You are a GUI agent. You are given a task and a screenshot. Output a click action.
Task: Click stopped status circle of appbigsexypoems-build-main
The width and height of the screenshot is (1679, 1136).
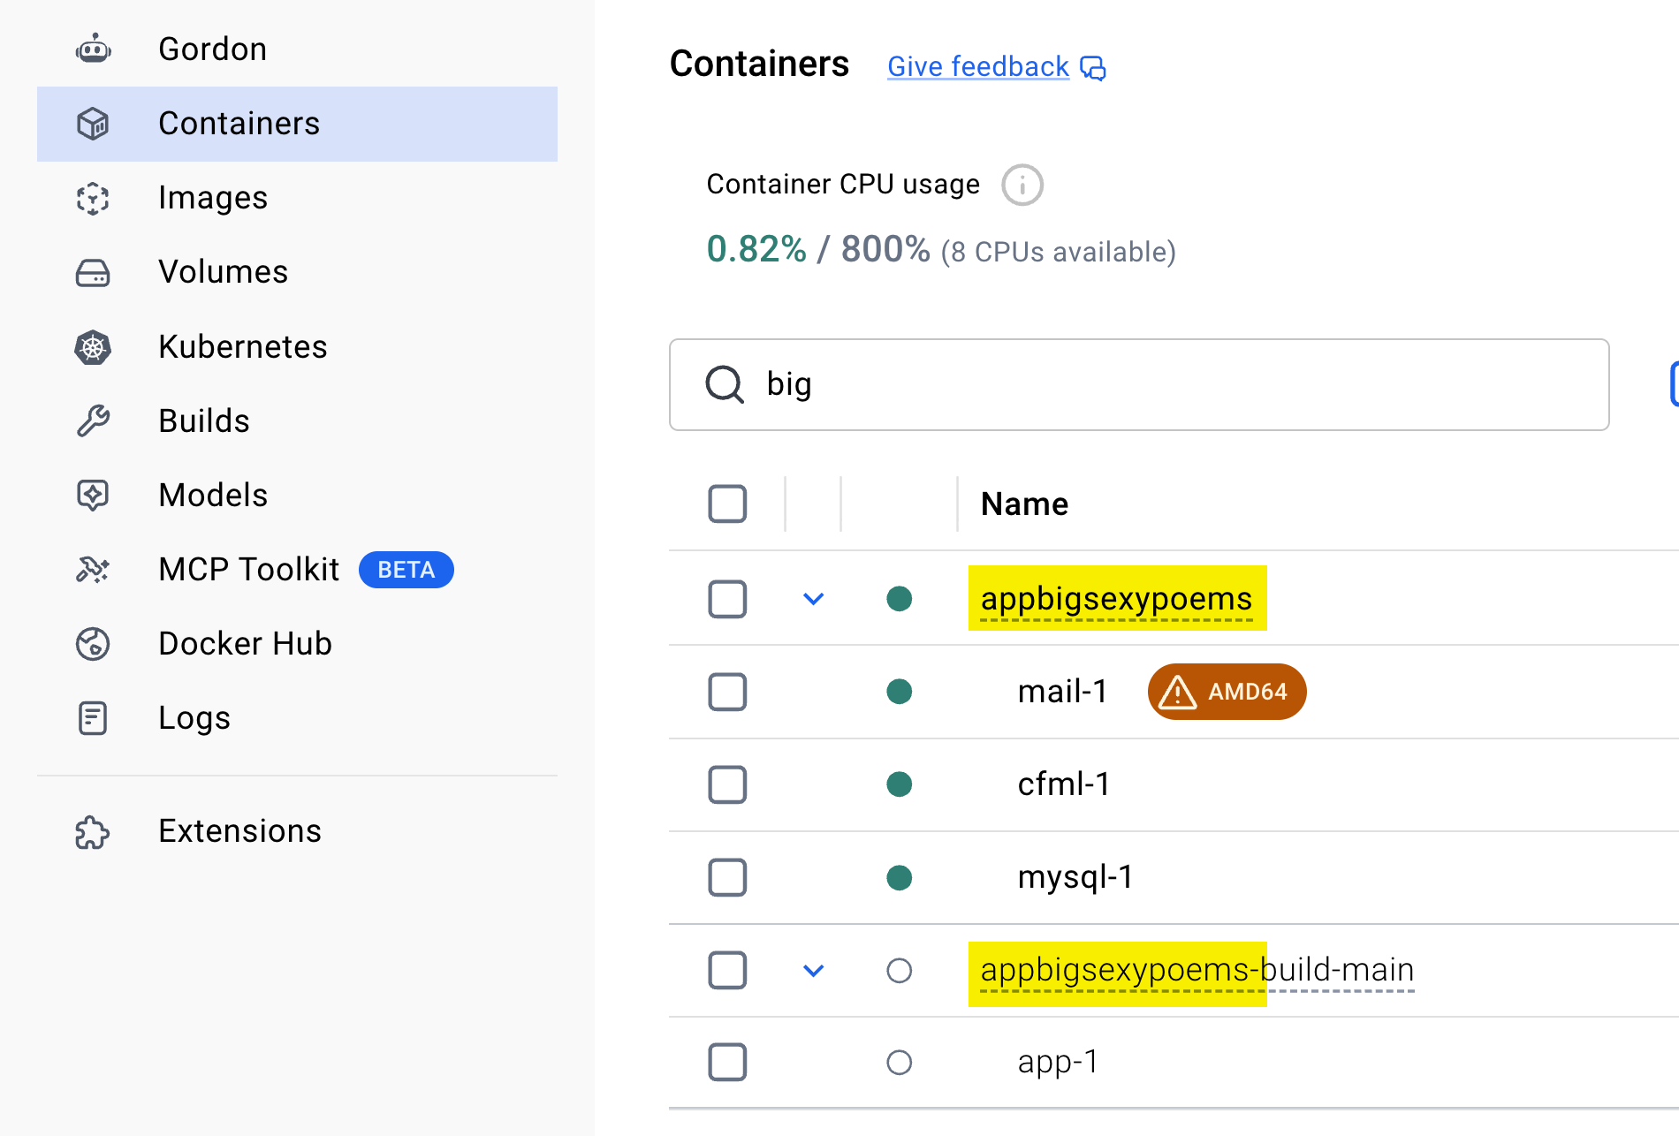(900, 970)
